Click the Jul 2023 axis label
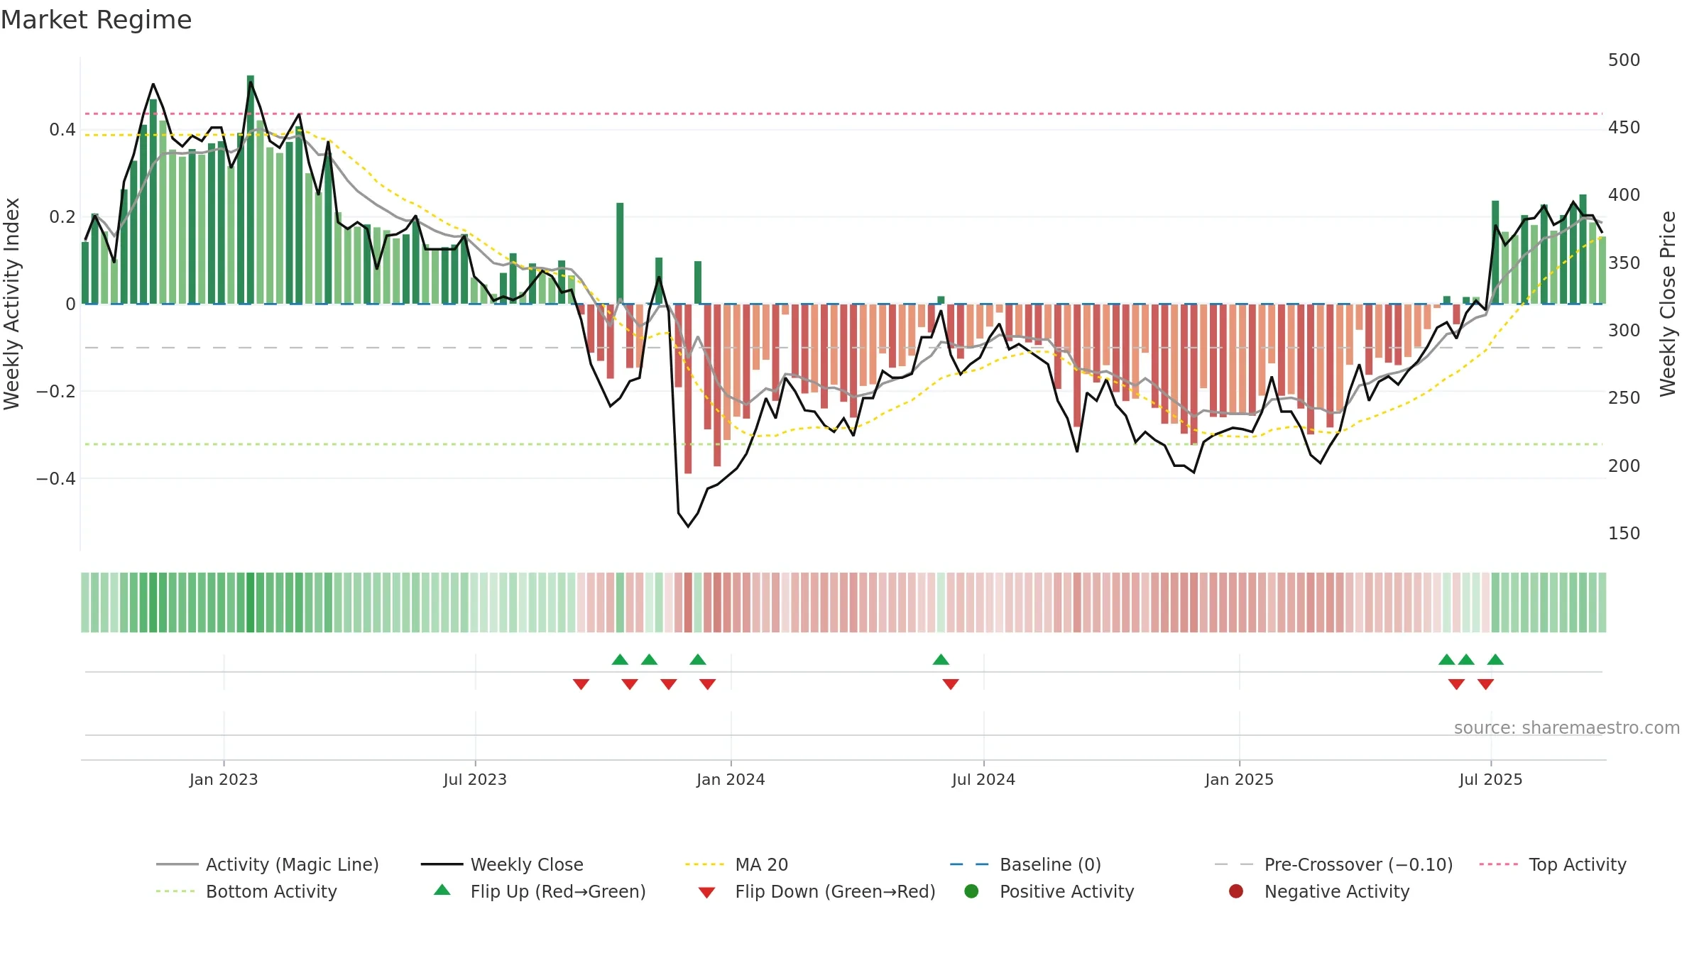This screenshot has width=1704, height=958. (475, 779)
